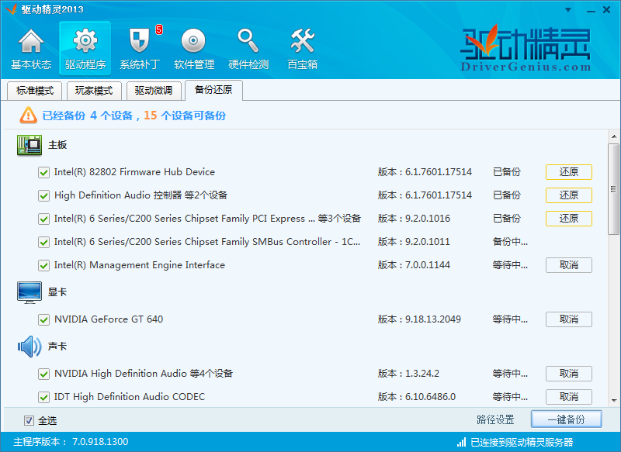Click version text 7.0.0.1144

click(x=428, y=265)
